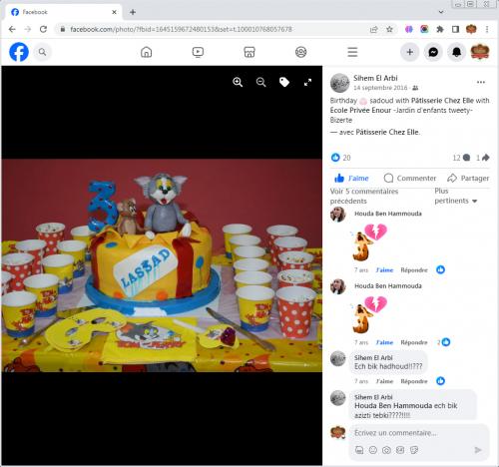Screen dimensions: 499x467
Task: Reload the page
Action: click(43, 29)
